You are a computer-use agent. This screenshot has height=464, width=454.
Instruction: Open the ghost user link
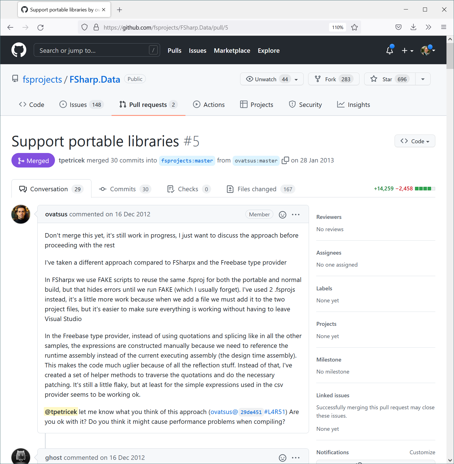[x=54, y=458]
